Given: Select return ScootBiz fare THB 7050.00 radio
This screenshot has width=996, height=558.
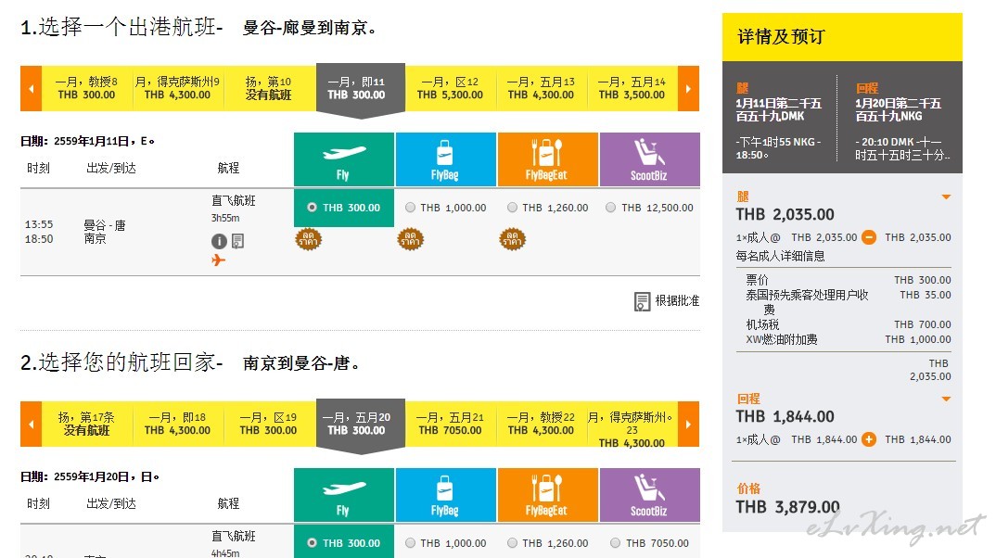Looking at the screenshot, I should (x=615, y=543).
